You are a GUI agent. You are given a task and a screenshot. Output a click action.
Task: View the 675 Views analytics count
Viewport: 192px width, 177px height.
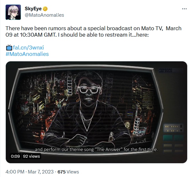click(x=68, y=172)
